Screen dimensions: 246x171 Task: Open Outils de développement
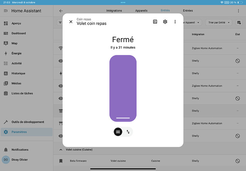pyautogui.click(x=27, y=122)
